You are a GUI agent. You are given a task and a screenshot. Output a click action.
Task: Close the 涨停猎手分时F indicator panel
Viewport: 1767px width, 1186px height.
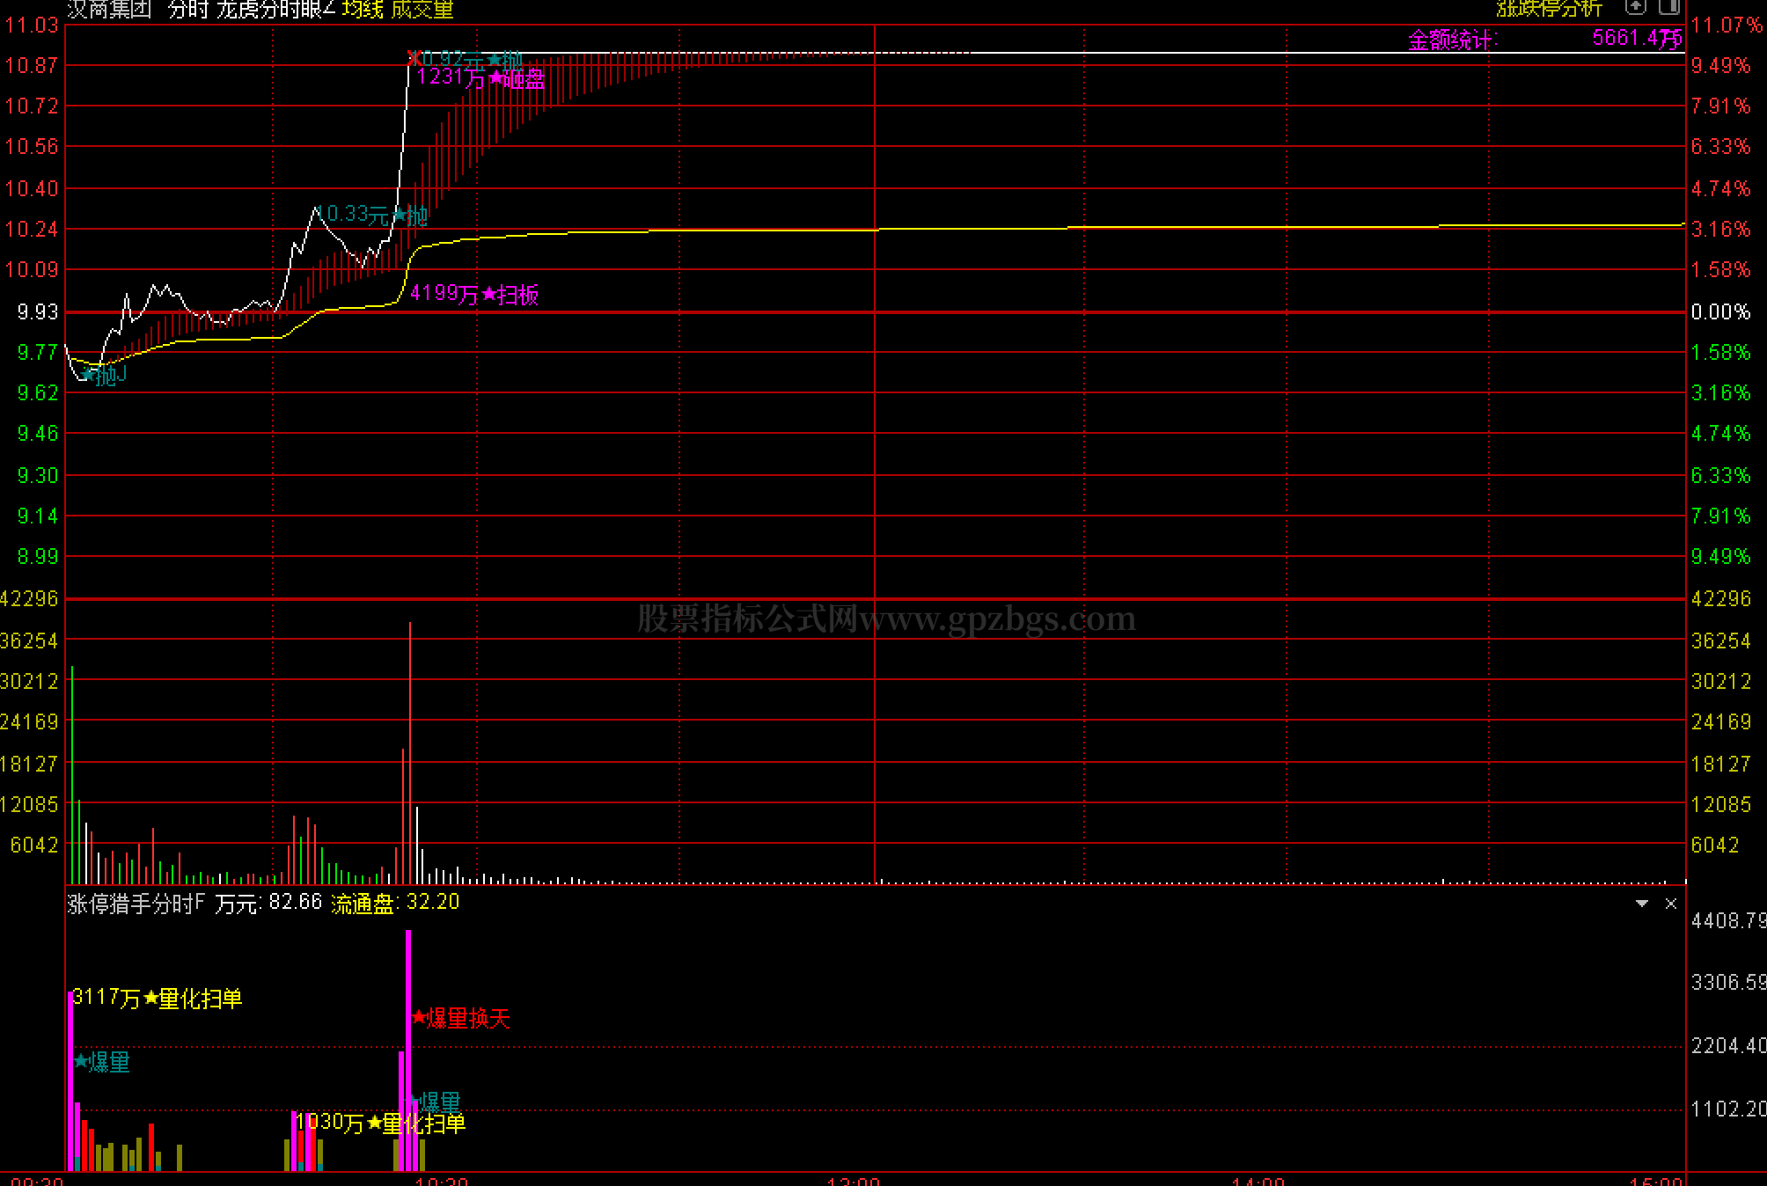point(1671,904)
